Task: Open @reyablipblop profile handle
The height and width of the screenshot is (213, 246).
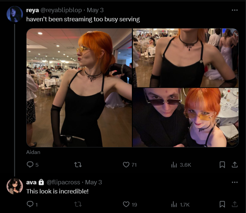Action: pos(61,10)
